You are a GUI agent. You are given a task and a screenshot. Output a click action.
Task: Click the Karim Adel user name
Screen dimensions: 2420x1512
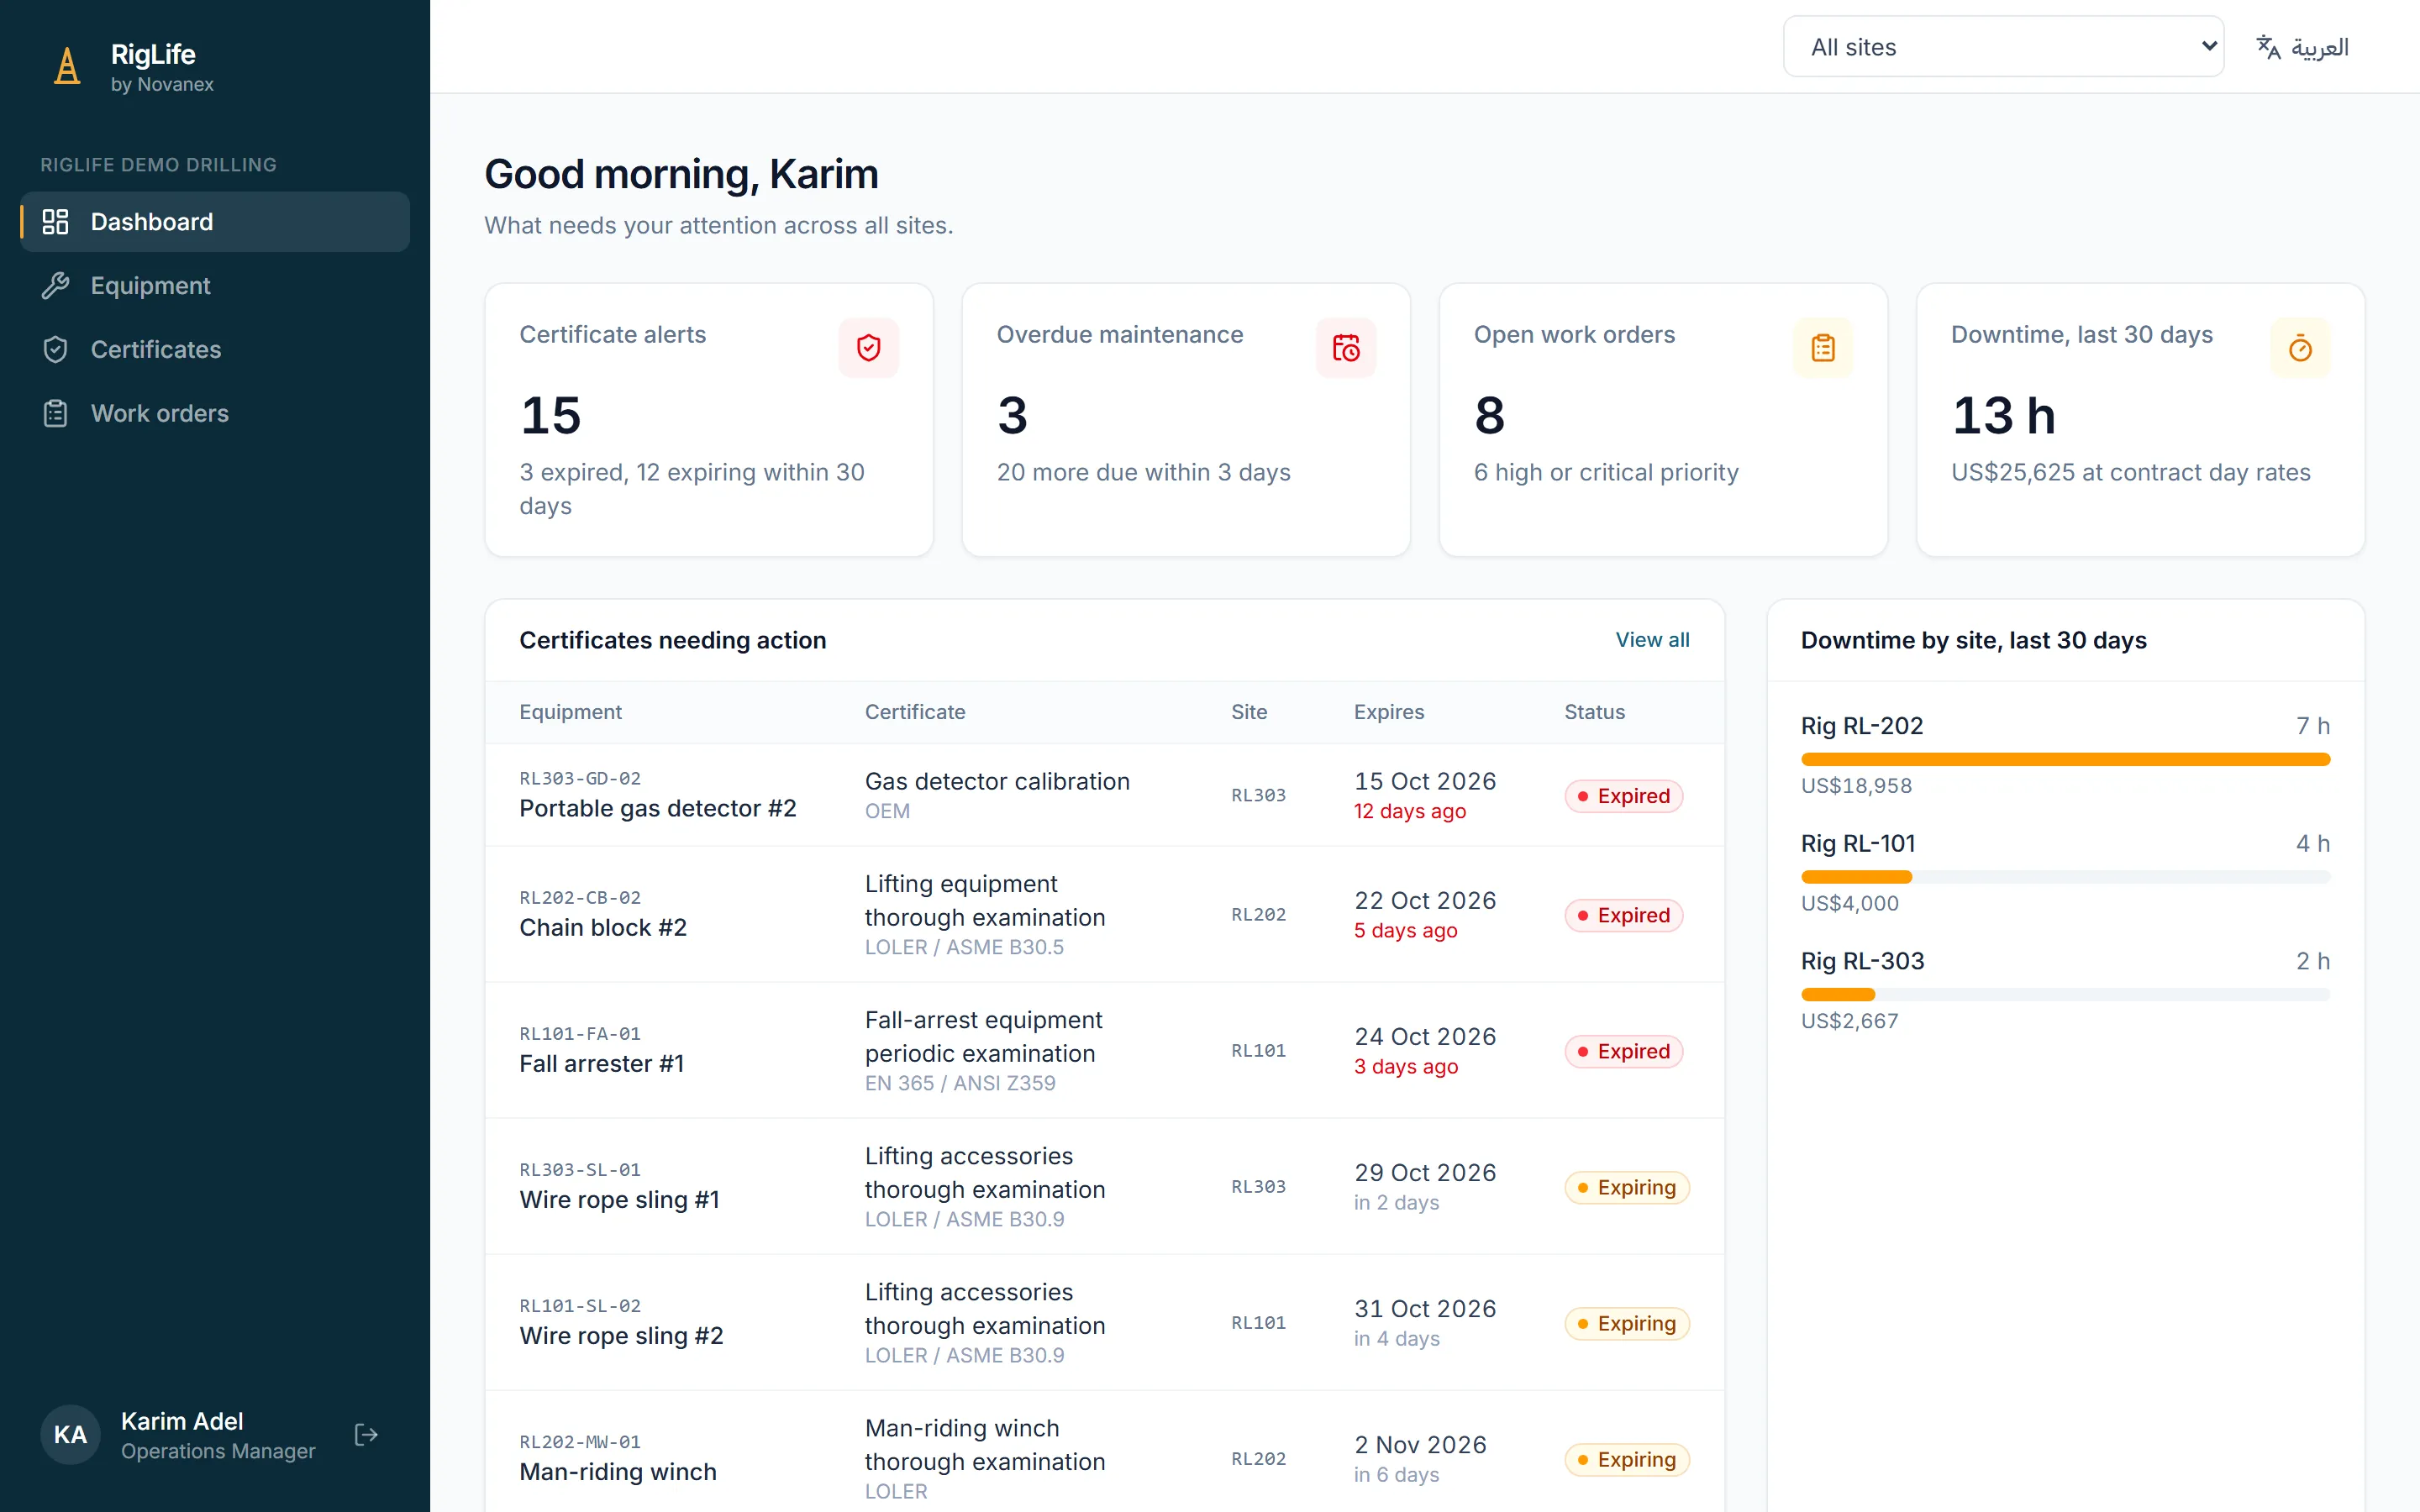(182, 1421)
